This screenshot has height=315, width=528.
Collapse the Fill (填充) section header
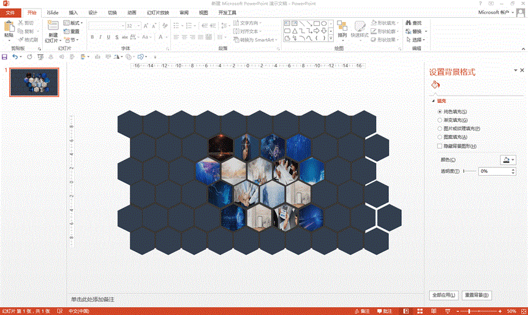(434, 101)
